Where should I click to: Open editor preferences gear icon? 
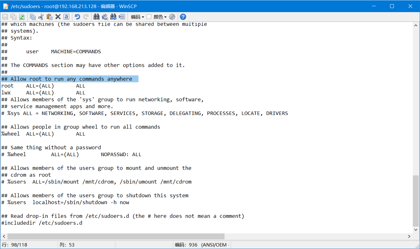click(x=172, y=17)
